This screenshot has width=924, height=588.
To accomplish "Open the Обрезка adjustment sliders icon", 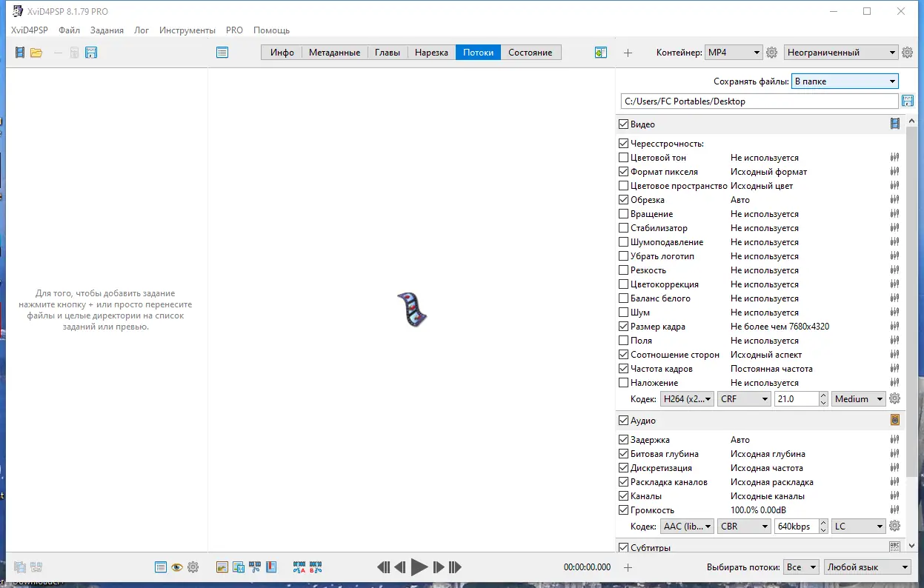I will click(x=894, y=200).
